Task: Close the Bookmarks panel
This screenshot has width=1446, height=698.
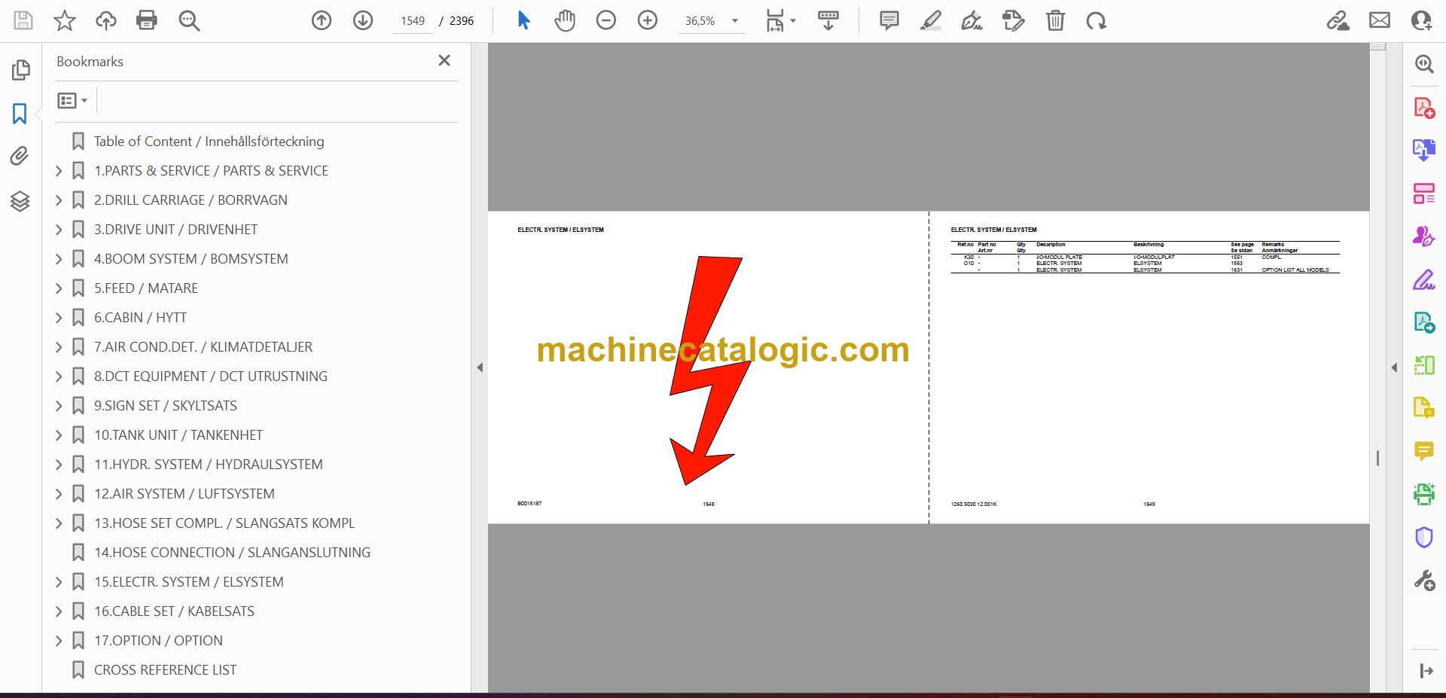Action: coord(444,60)
